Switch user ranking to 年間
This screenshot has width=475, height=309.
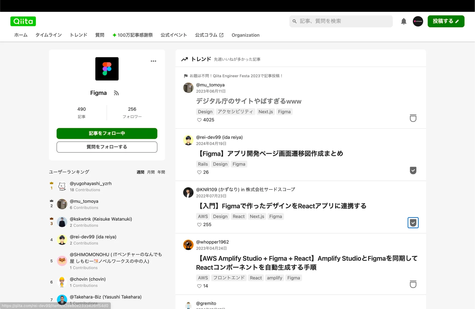(161, 172)
